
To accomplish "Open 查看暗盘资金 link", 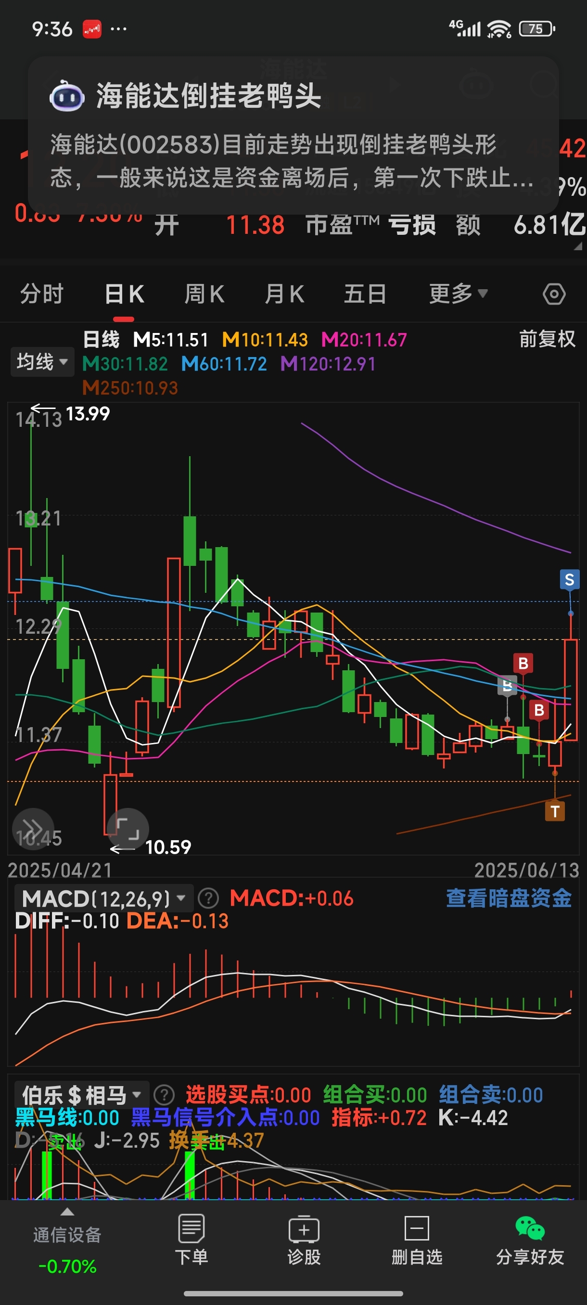I will [509, 898].
